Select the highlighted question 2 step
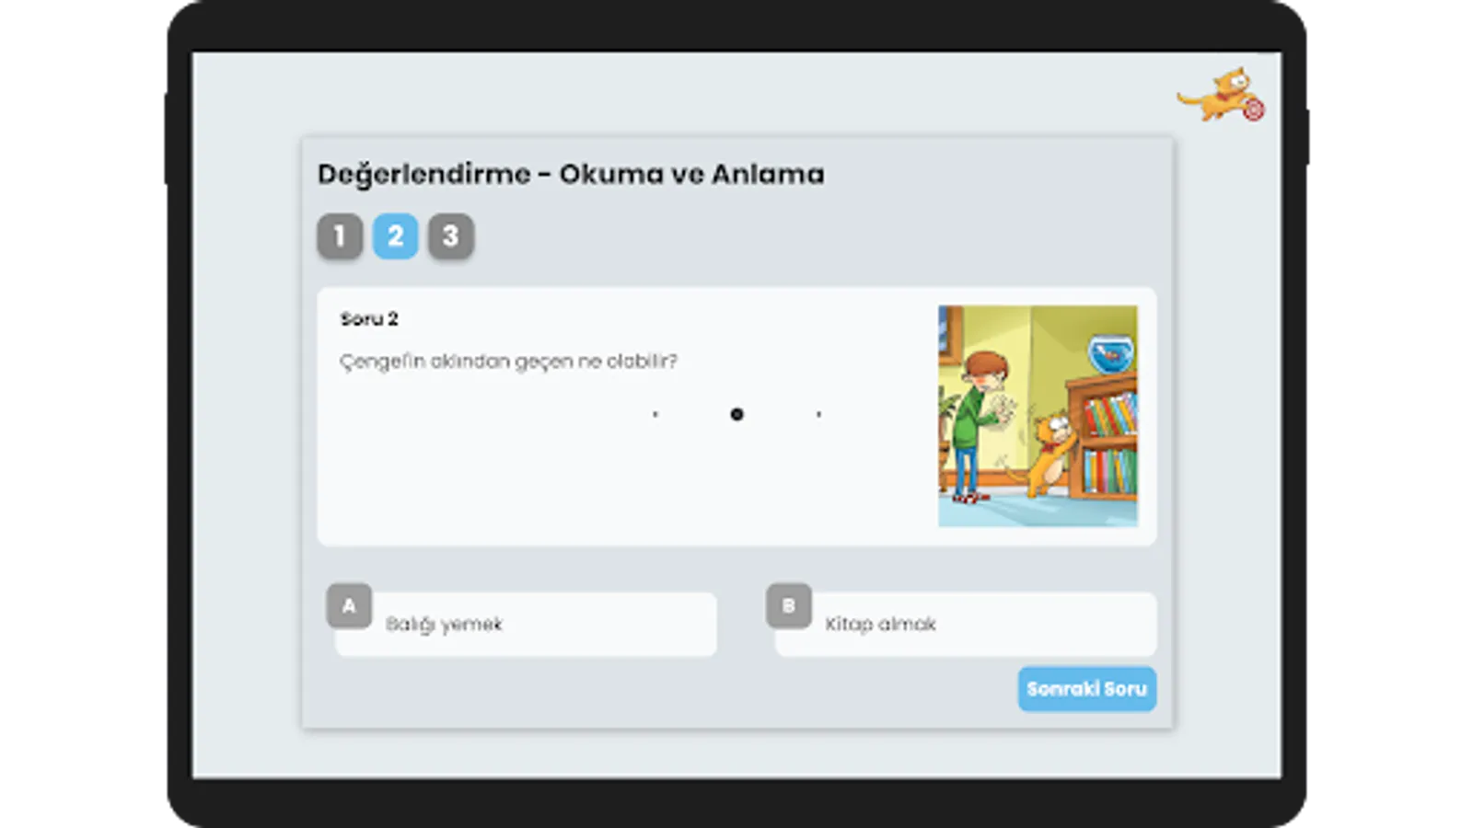This screenshot has height=828, width=1473. click(395, 236)
